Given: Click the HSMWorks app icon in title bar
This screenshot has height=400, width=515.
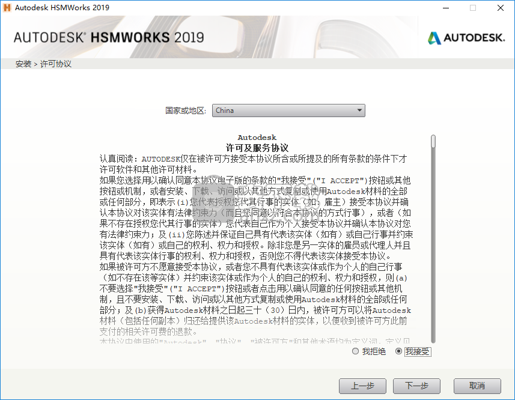Looking at the screenshot, I should pyautogui.click(x=7, y=8).
